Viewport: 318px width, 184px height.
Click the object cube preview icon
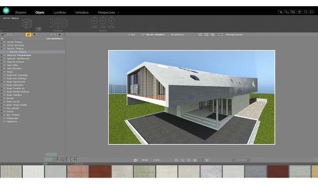(x=27, y=23)
